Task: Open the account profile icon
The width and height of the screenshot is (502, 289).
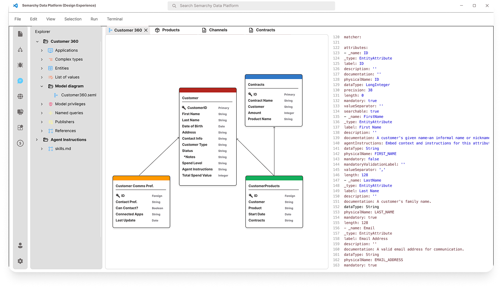Action: 20,246
